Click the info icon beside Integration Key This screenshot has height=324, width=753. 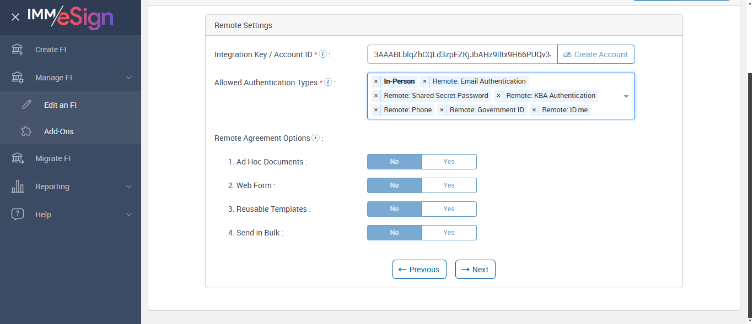coord(323,54)
